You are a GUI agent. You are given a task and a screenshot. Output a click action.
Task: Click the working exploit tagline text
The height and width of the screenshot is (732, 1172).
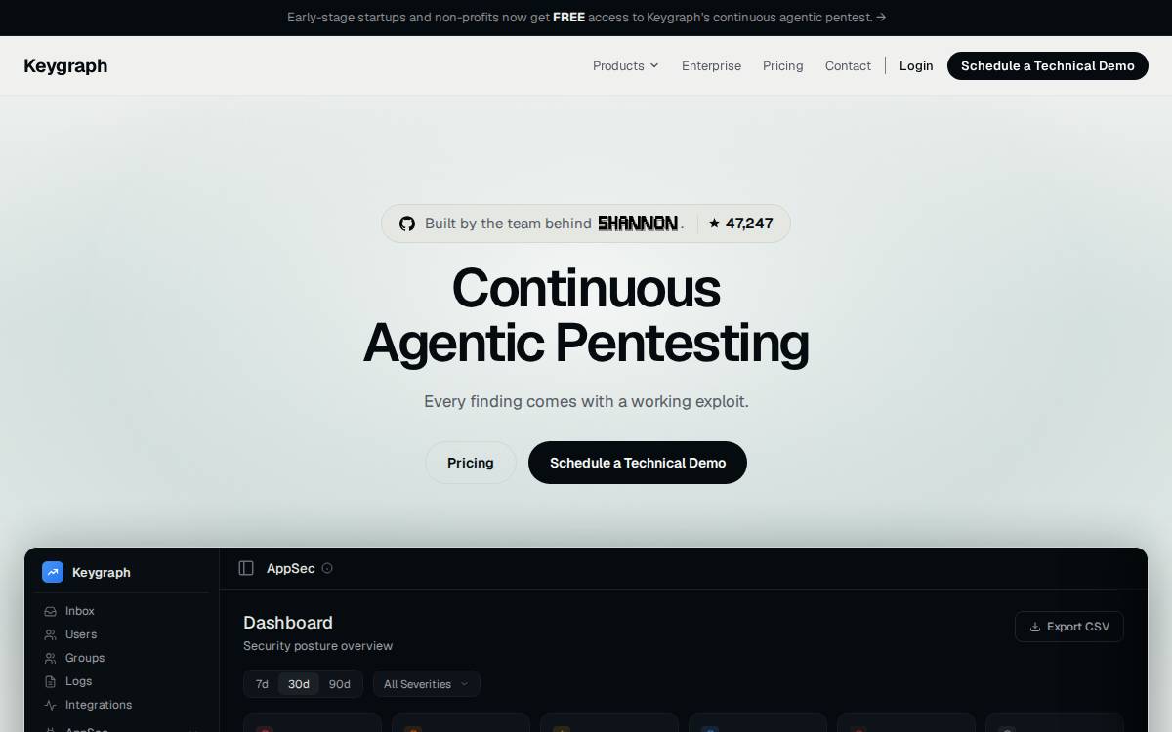pyautogui.click(x=586, y=401)
